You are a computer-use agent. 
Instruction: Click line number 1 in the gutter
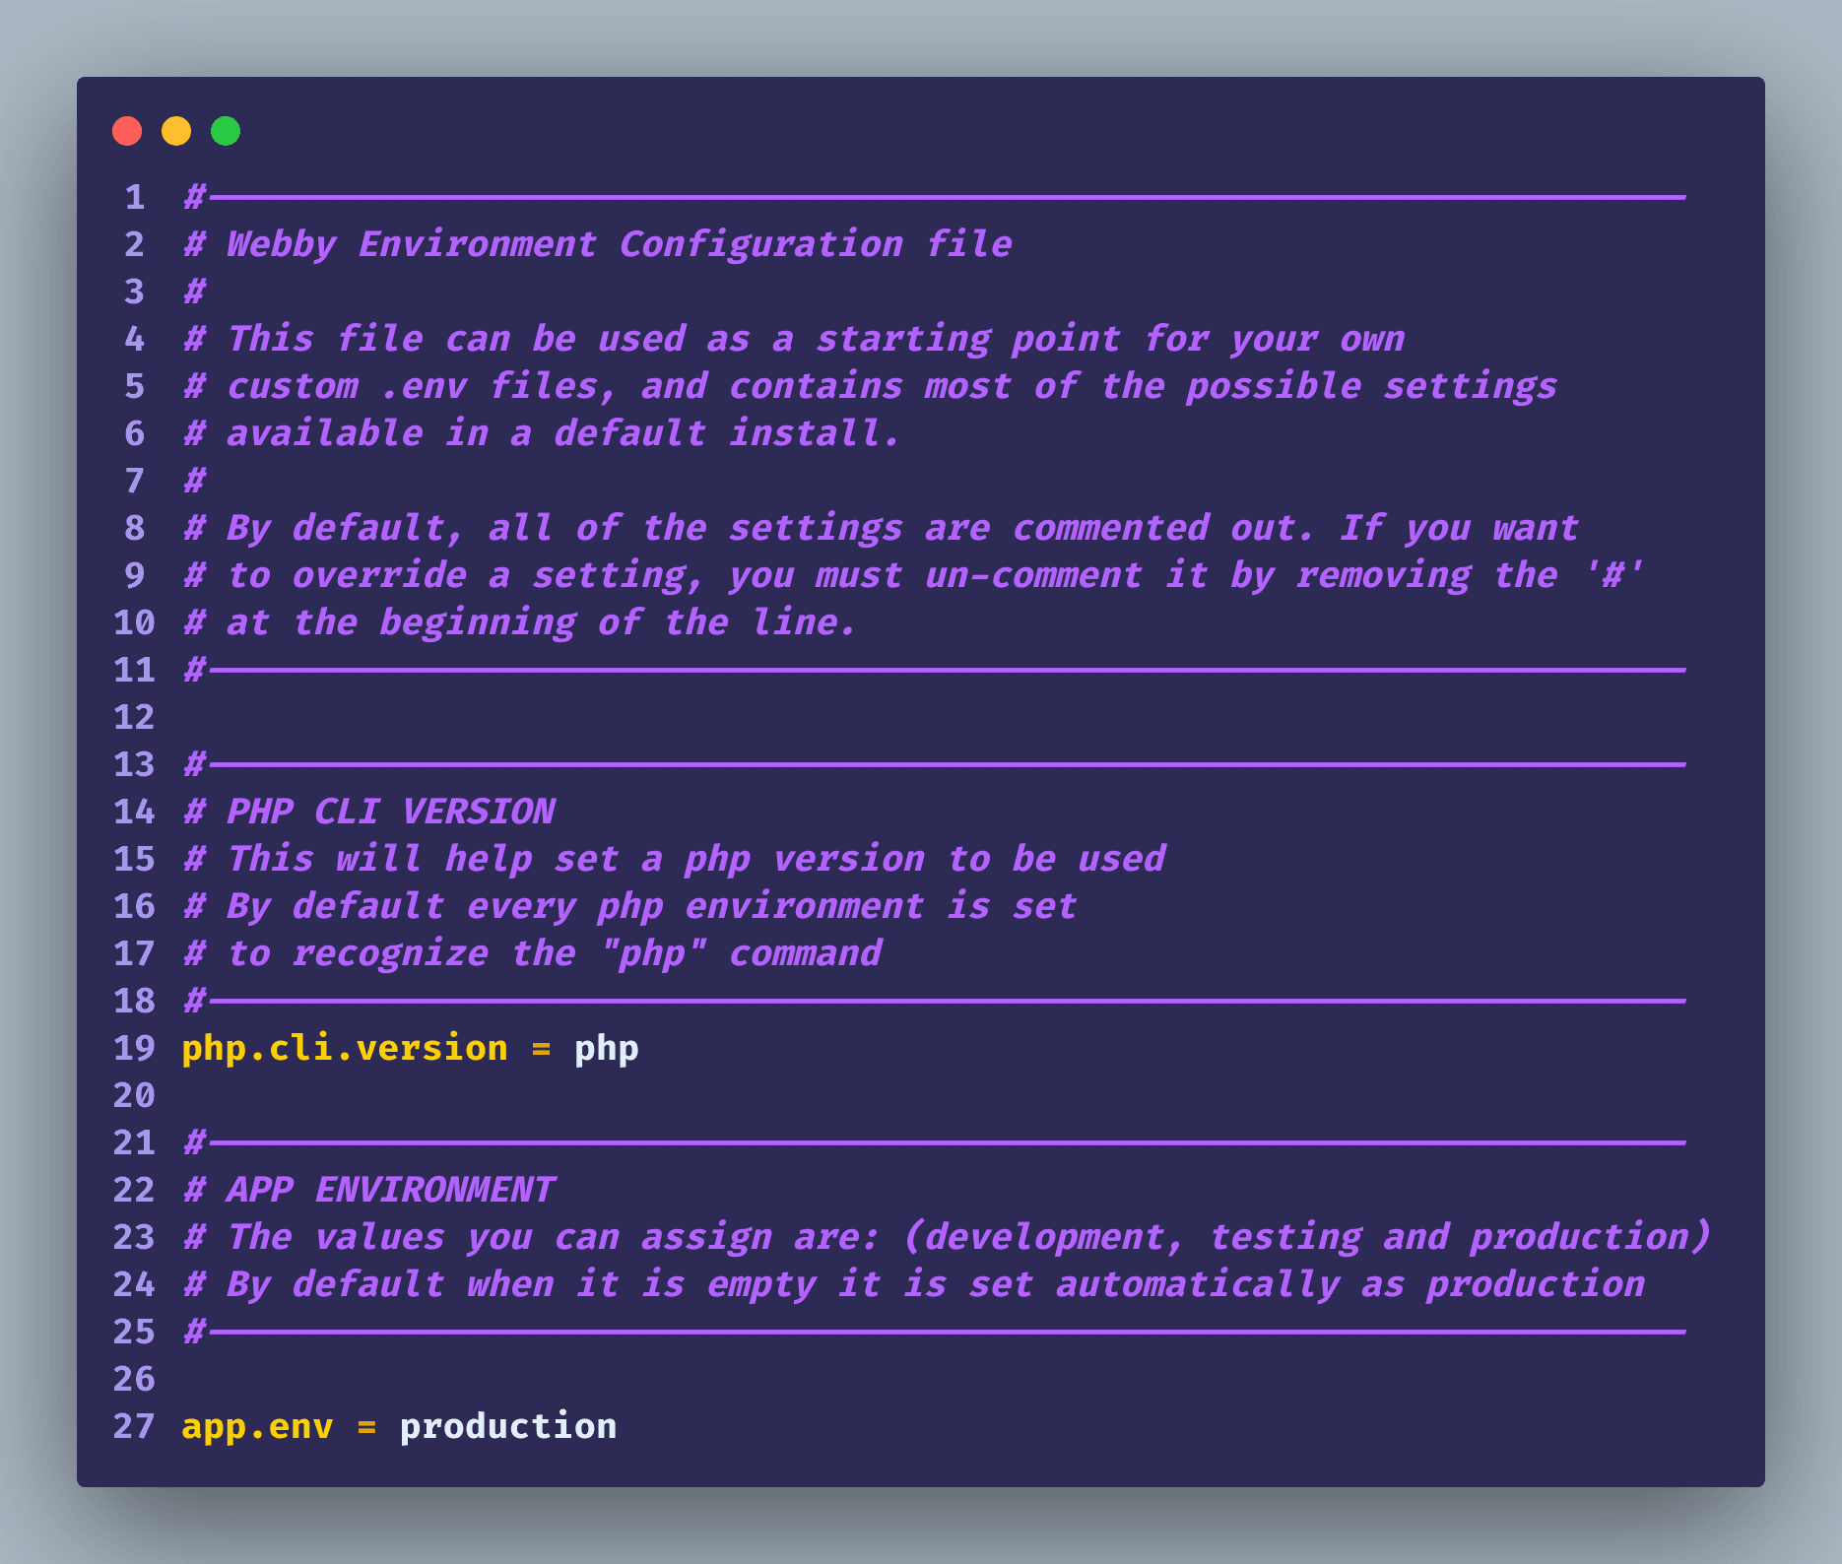[135, 197]
